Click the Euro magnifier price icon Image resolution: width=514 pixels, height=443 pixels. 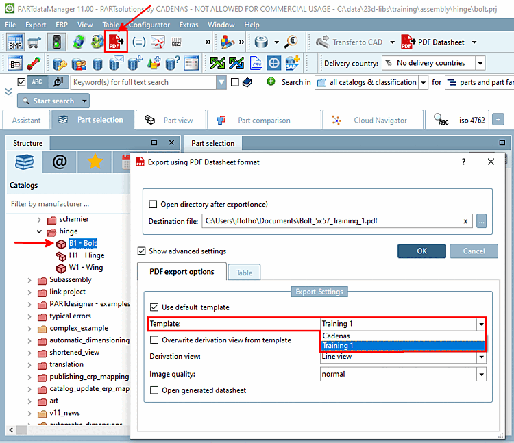point(291,42)
